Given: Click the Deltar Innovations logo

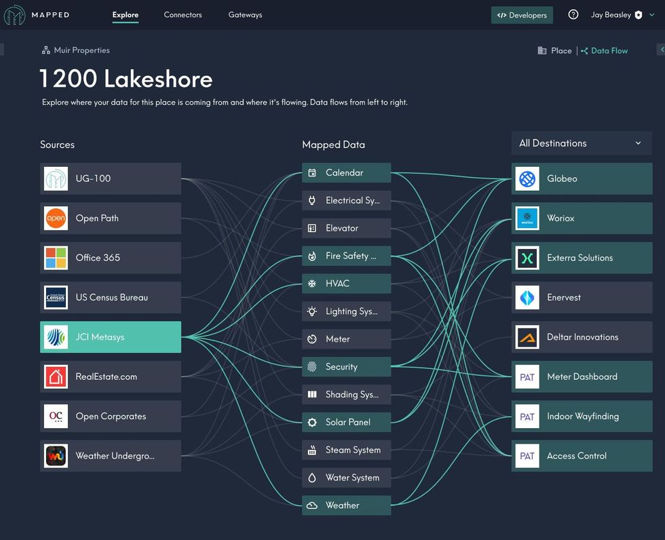Looking at the screenshot, I should coord(527,337).
